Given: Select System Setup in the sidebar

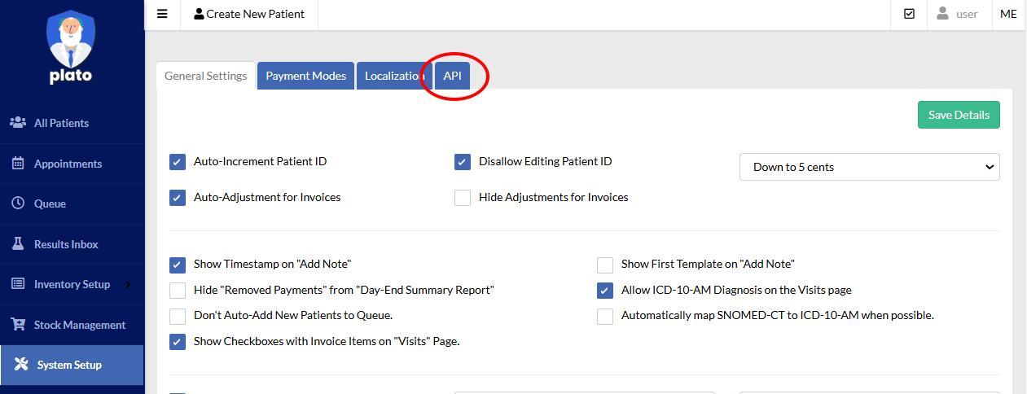Looking at the screenshot, I should pyautogui.click(x=72, y=365).
